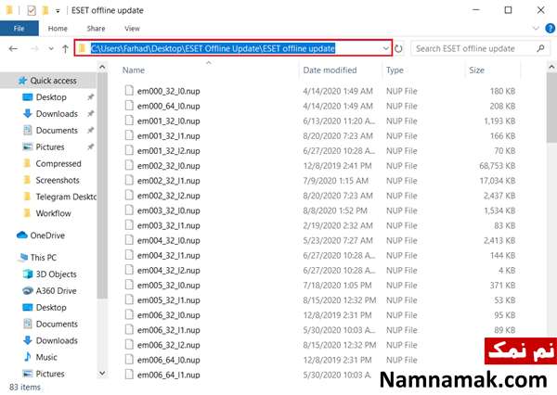The image size is (557, 395).
Task: Sort by the Name column header
Action: click(134, 70)
